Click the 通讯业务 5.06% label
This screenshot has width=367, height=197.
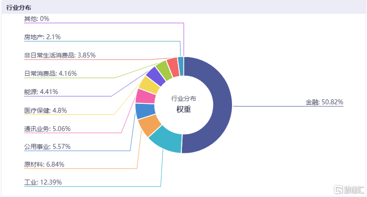47,128
